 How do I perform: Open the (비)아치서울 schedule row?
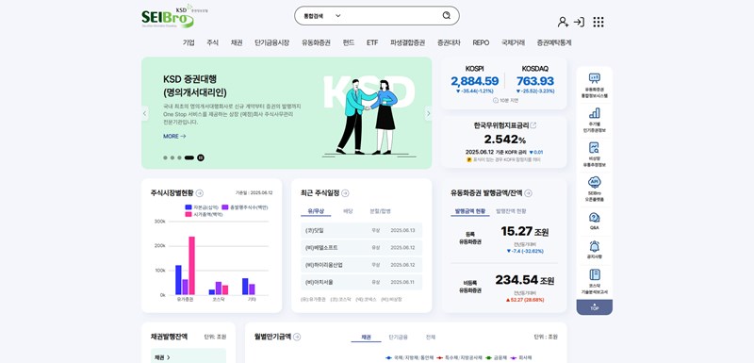tap(362, 282)
